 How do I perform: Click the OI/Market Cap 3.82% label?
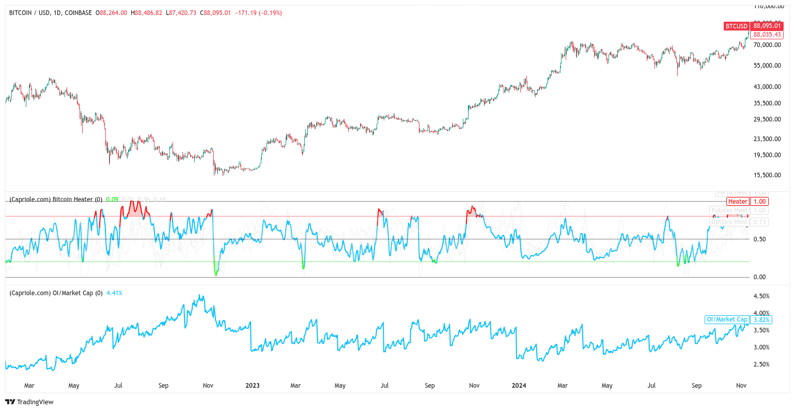(x=738, y=319)
